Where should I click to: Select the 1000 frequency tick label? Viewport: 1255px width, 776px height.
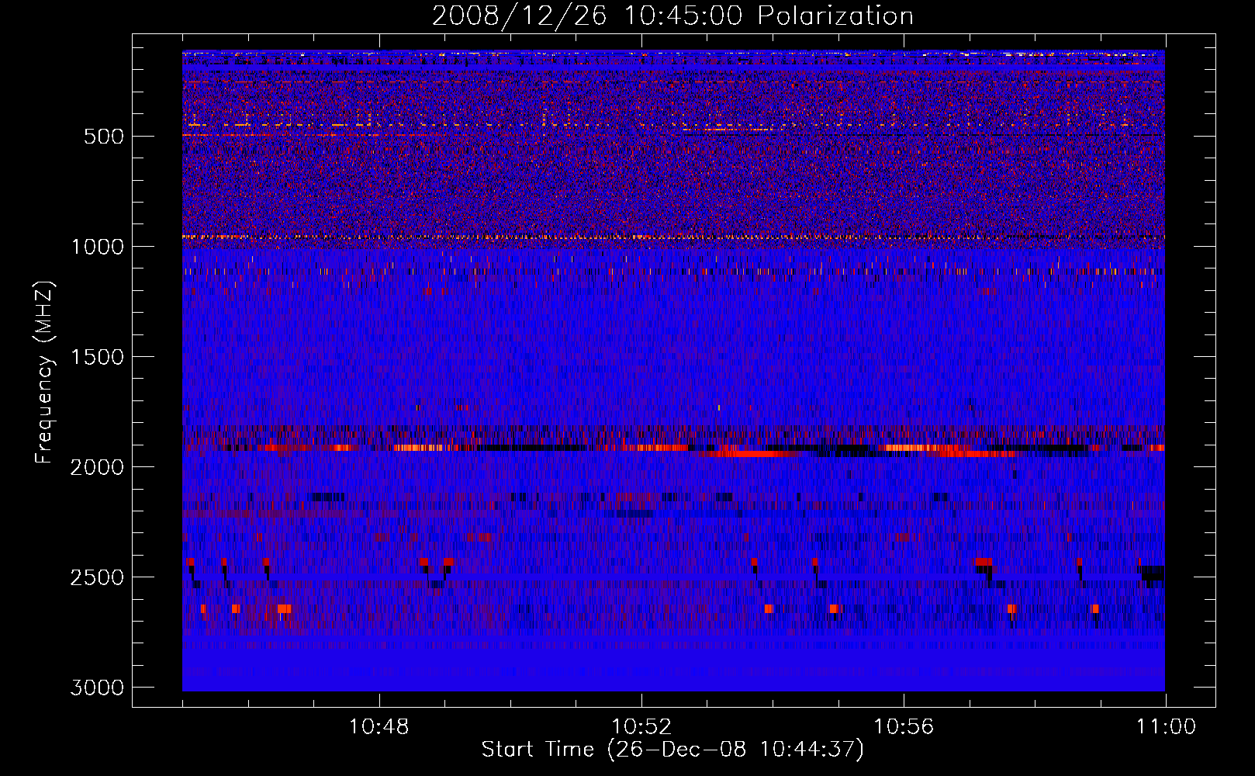coord(97,247)
